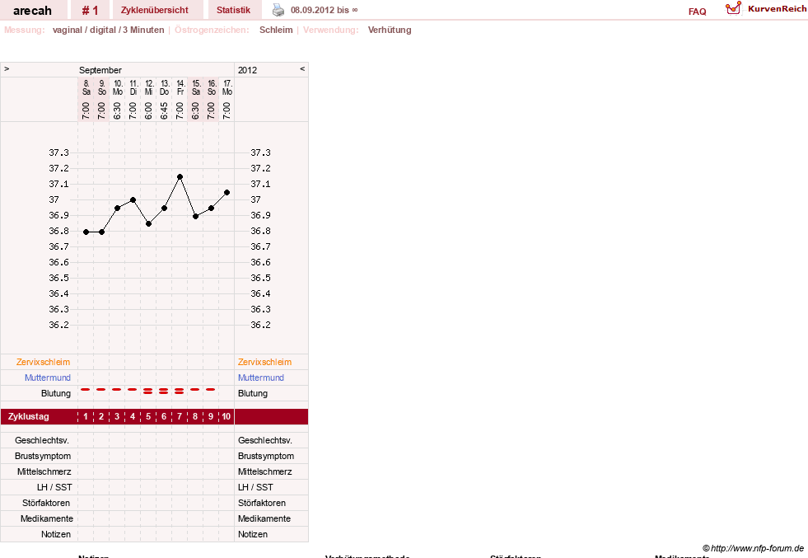Image resolution: width=808 pixels, height=558 pixels.
Task: Click the 15. Sa date header
Action: click(196, 87)
